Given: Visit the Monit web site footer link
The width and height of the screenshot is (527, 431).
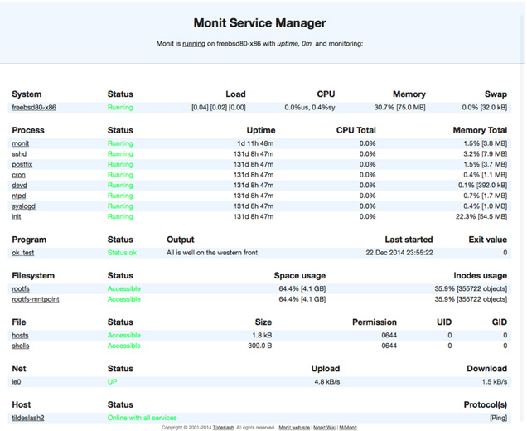Looking at the screenshot, I should click(x=294, y=428).
